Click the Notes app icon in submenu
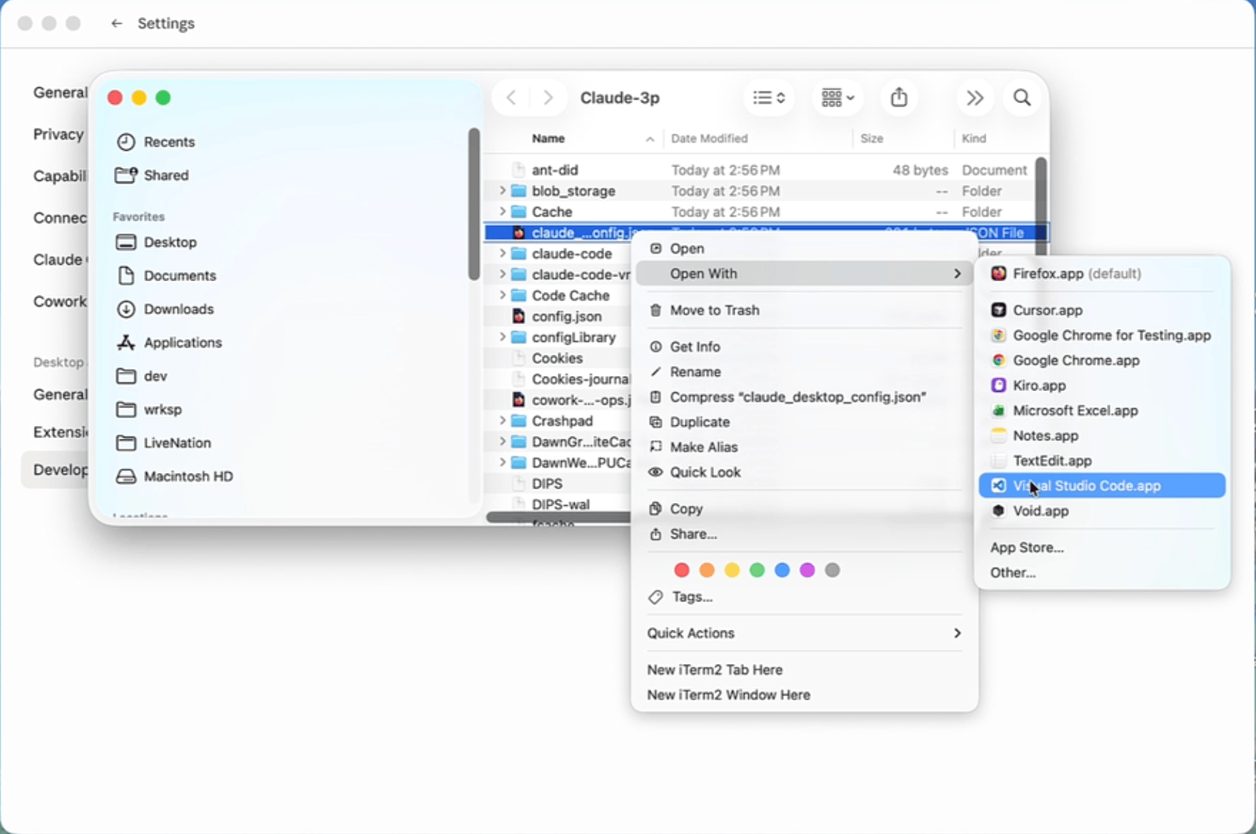Image resolution: width=1256 pixels, height=834 pixels. pyautogui.click(x=999, y=435)
